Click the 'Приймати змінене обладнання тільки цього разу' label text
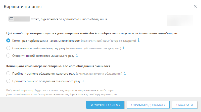The height and width of the screenshot is (112, 201). 46,81
